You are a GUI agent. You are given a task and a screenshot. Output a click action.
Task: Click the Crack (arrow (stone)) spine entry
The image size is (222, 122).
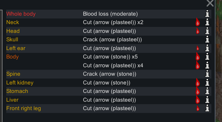point(110,74)
